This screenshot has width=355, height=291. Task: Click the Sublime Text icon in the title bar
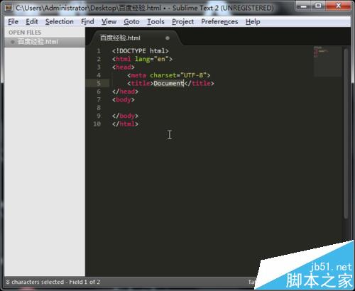[9, 8]
